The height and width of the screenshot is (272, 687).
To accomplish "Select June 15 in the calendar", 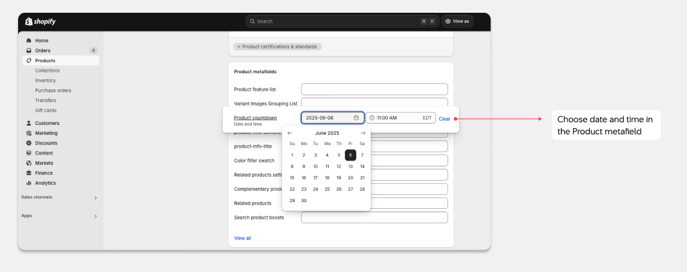I will tap(292, 178).
